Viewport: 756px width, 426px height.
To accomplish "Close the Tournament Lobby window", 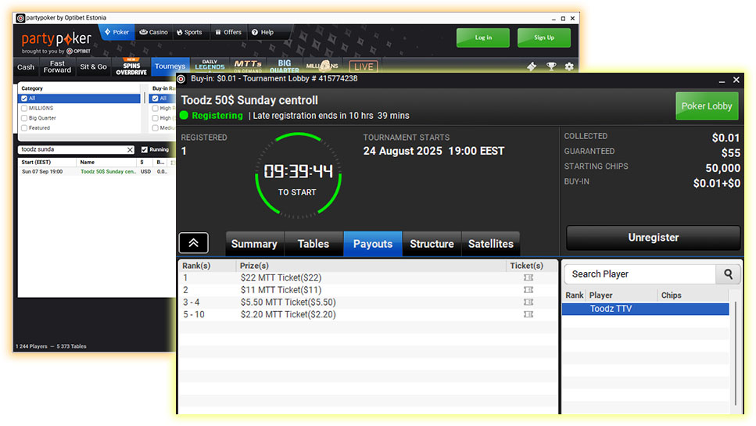I will pyautogui.click(x=736, y=80).
